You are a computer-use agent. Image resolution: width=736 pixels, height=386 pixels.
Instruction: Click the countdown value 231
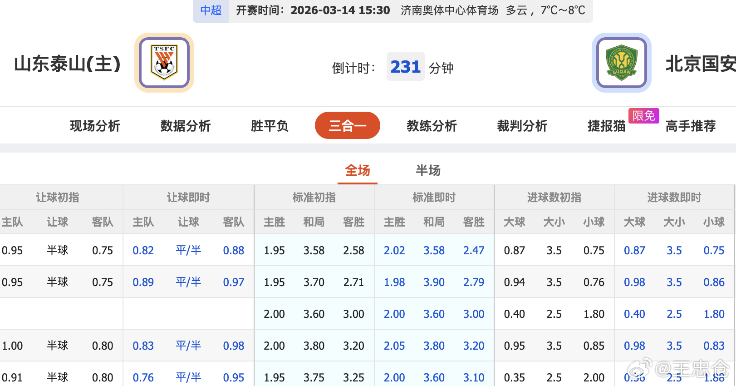pyautogui.click(x=406, y=67)
